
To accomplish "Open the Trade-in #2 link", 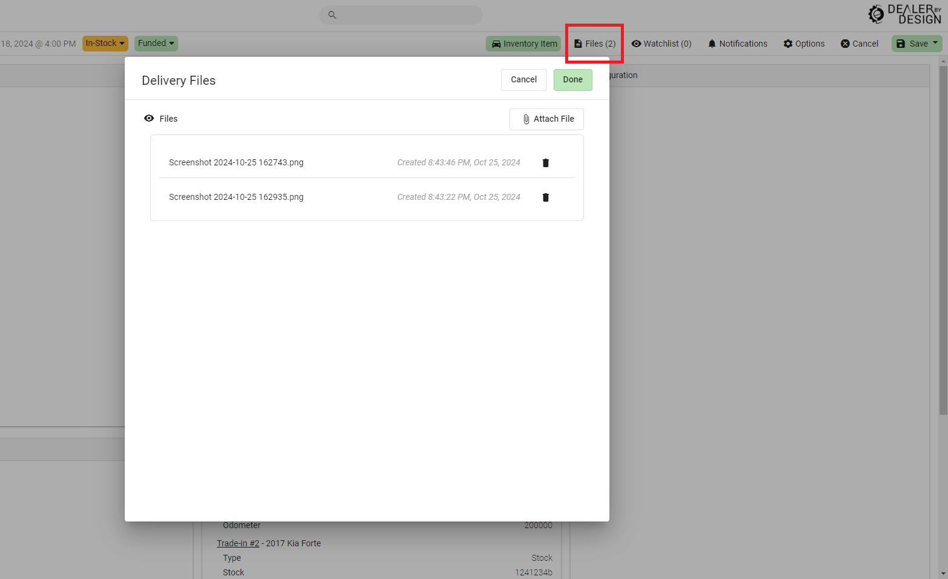I will [x=238, y=543].
